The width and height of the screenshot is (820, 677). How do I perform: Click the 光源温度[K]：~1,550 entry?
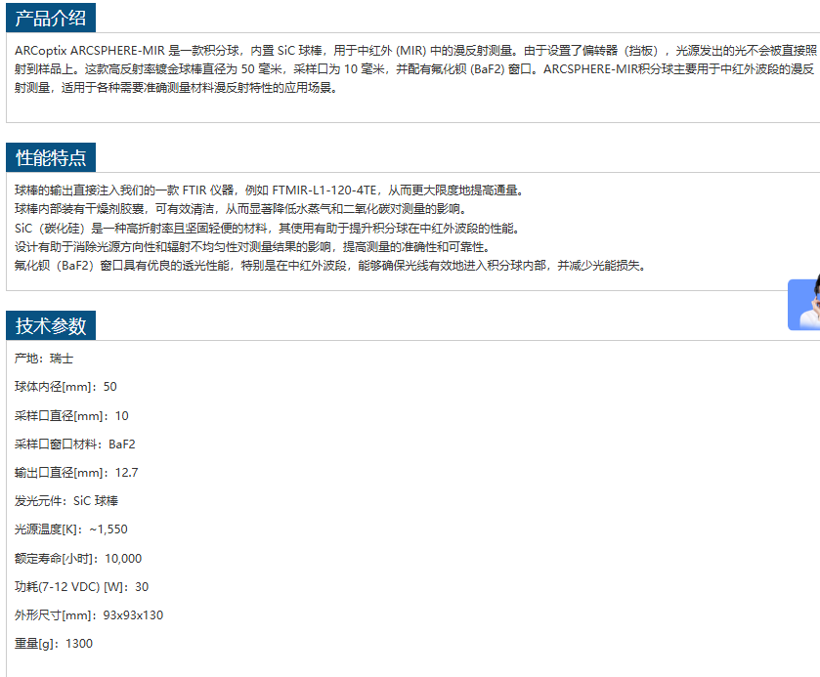[x=71, y=529]
